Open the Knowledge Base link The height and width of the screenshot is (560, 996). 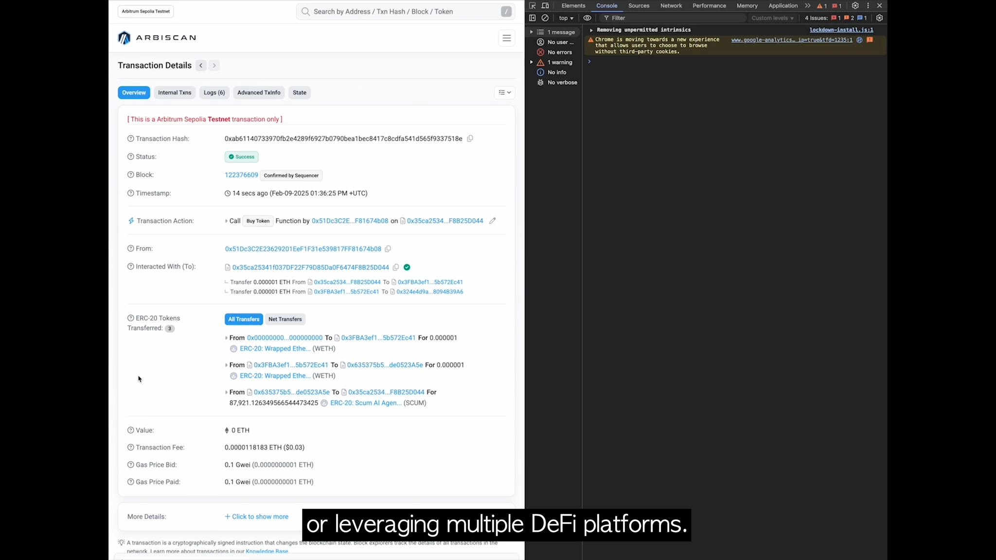[267, 551]
